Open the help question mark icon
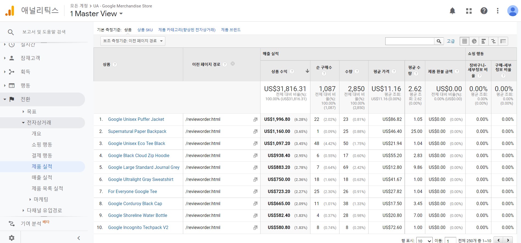 484,11
